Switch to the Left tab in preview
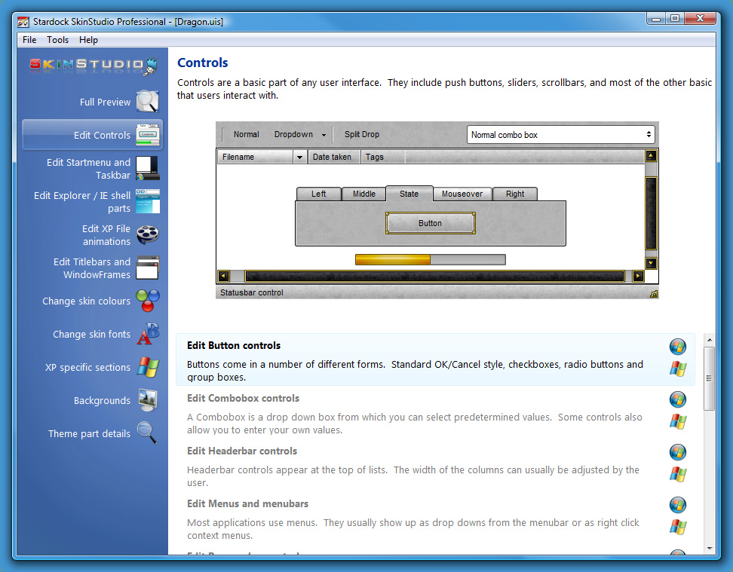Screen dimensions: 733x572 click(319, 194)
